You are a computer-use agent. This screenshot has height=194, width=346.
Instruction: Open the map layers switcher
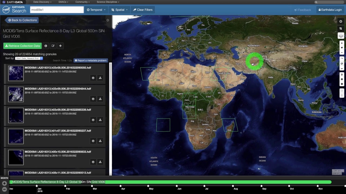click(x=341, y=36)
